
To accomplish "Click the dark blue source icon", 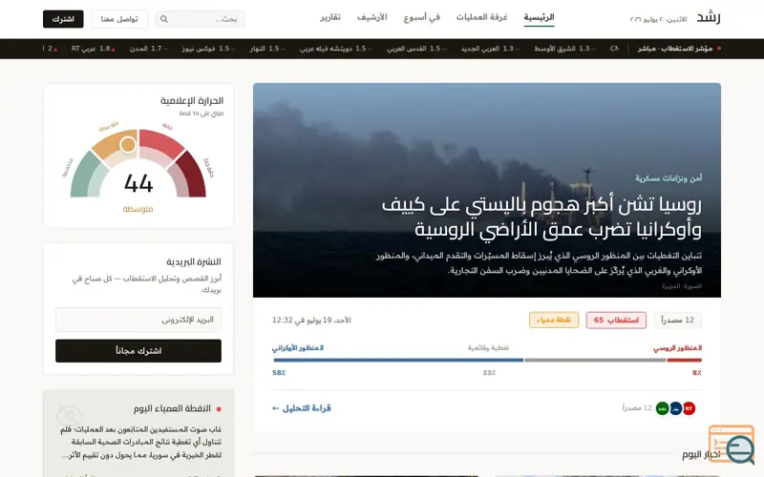I will 676,408.
